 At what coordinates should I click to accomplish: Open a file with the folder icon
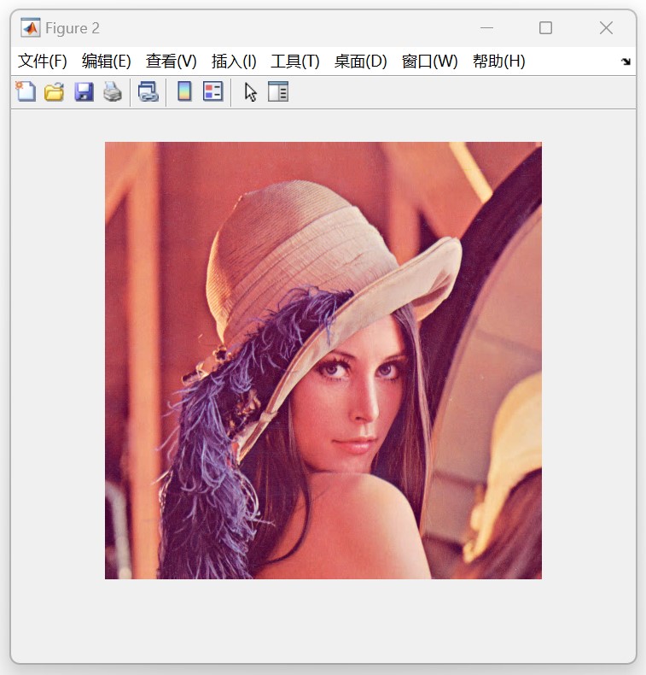click(x=54, y=91)
